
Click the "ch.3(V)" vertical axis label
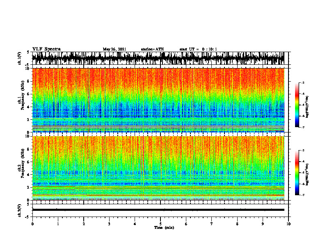click(20, 210)
